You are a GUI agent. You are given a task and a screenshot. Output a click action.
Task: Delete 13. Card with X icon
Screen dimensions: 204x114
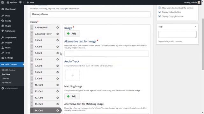click(57, 104)
